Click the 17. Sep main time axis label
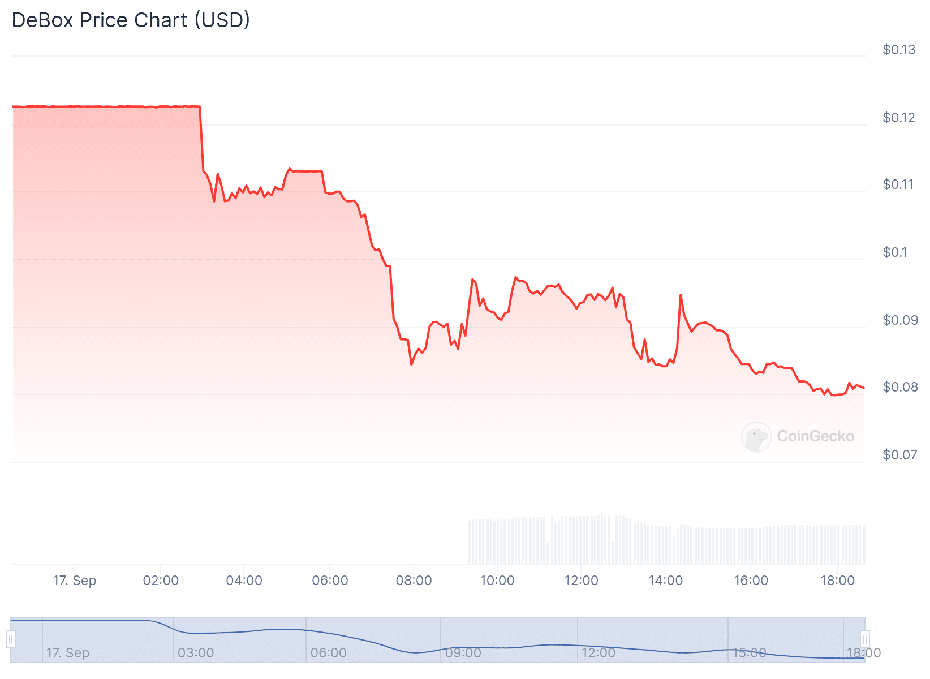The height and width of the screenshot is (679, 930). tap(75, 581)
